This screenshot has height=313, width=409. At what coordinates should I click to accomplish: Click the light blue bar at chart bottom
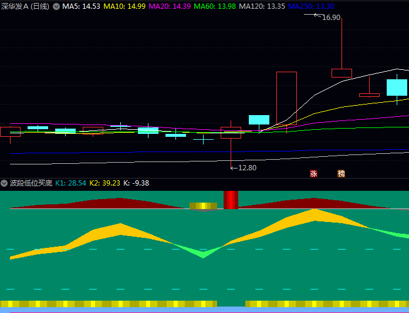click(x=231, y=309)
